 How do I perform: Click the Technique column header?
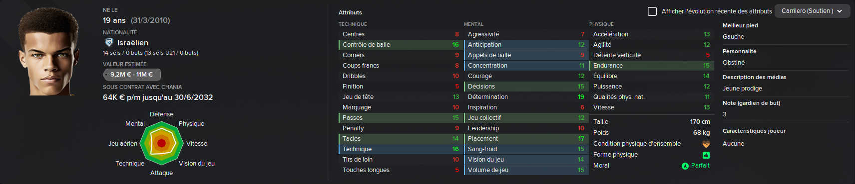[353, 24]
